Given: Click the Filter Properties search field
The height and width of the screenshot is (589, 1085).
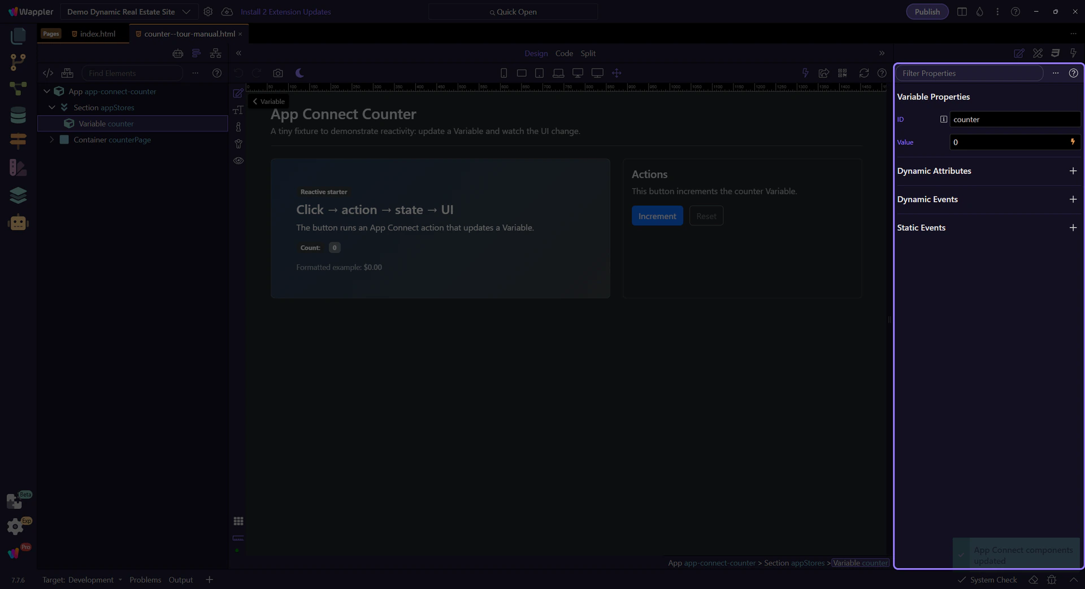Looking at the screenshot, I should click(x=969, y=73).
